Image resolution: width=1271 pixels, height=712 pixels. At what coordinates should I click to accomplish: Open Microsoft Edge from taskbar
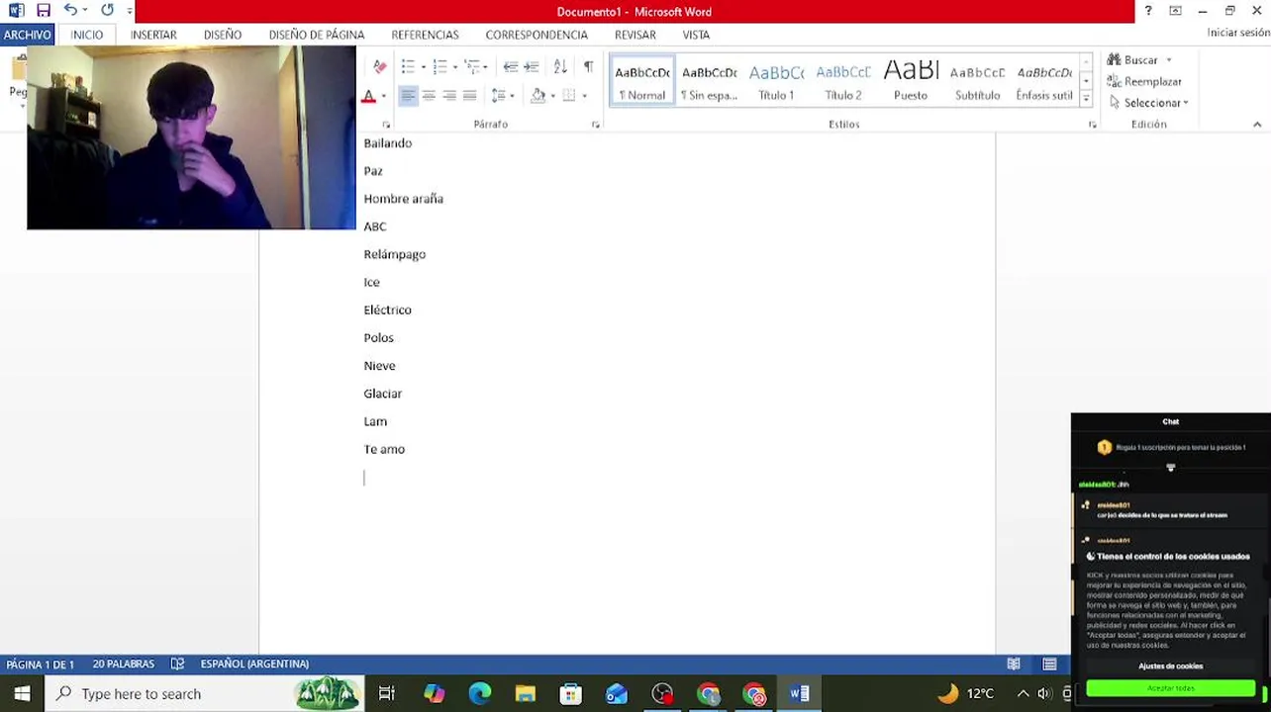480,694
